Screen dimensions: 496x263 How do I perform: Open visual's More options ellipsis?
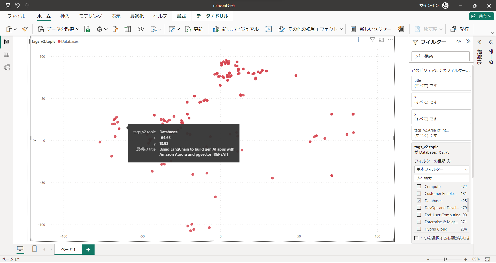(390, 40)
